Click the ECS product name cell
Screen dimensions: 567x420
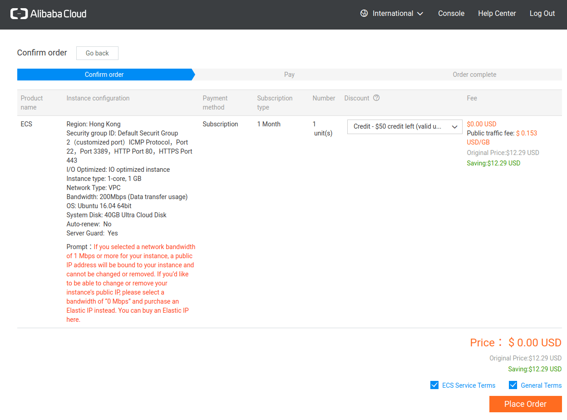[26, 124]
